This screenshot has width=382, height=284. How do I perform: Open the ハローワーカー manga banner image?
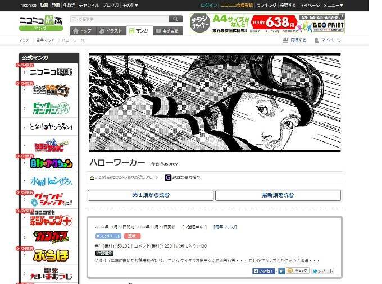[x=215, y=103]
